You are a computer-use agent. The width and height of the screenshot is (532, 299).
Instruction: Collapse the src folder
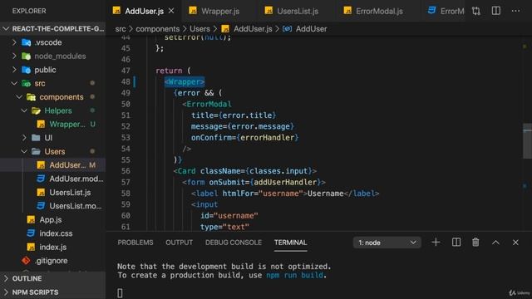coord(14,83)
